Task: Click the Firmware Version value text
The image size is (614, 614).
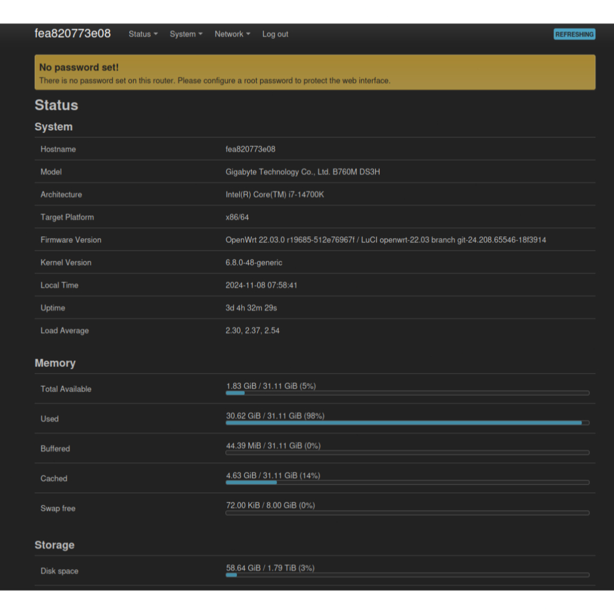Action: click(x=386, y=240)
